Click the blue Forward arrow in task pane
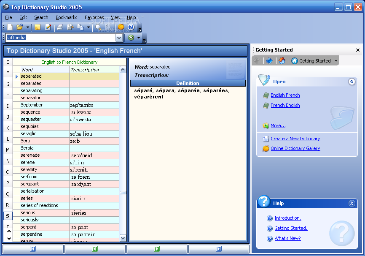The width and height of the screenshot is (365, 256). click(x=269, y=61)
